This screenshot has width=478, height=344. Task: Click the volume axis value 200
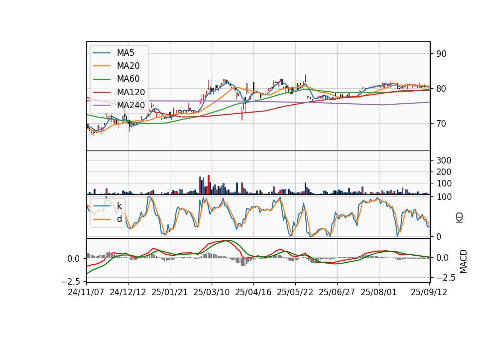click(444, 172)
